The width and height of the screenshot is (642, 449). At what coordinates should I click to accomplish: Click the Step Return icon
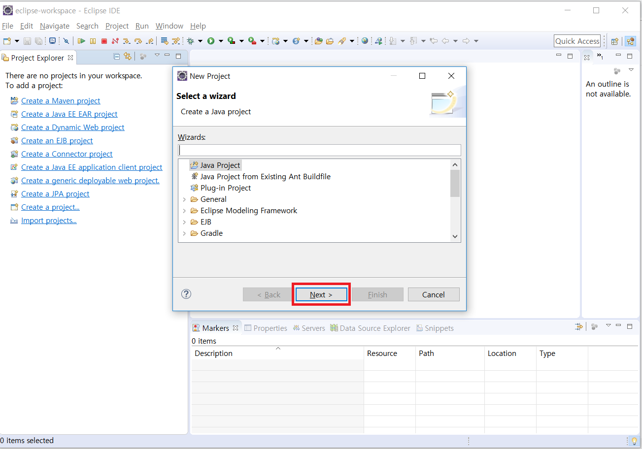pos(150,41)
